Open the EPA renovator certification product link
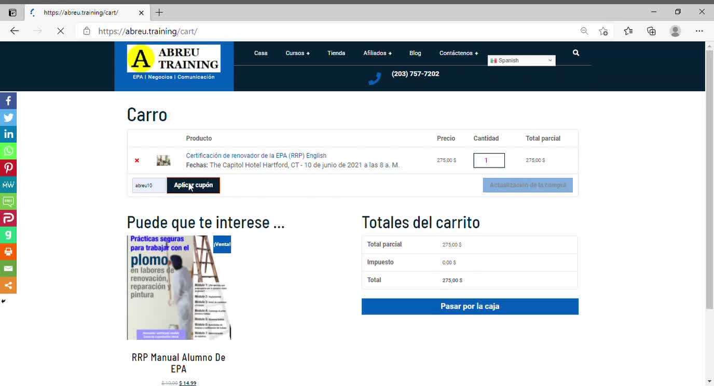The image size is (714, 386). click(x=256, y=156)
